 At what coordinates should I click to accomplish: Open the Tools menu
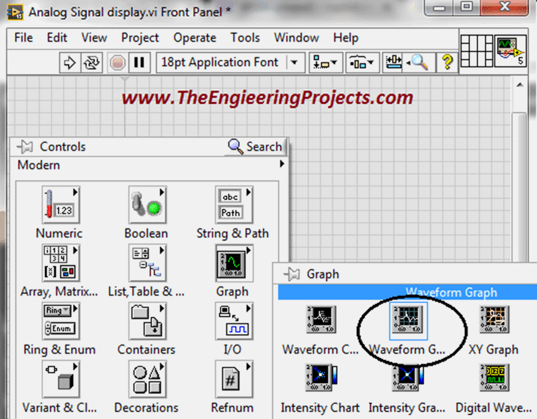[245, 38]
